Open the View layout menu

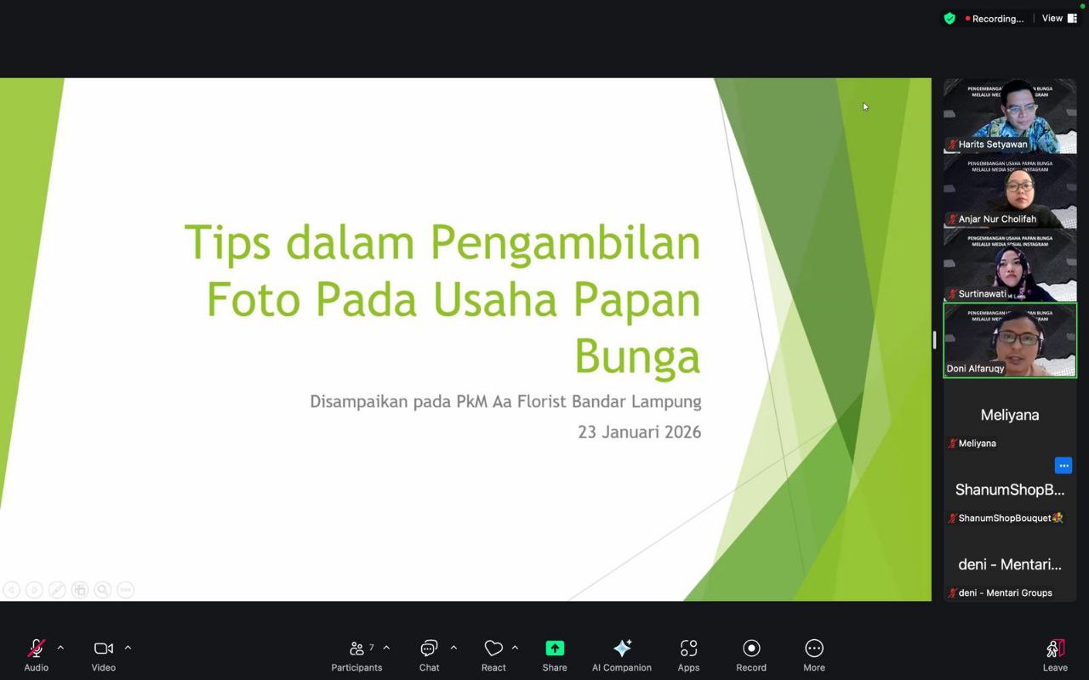pos(1059,19)
